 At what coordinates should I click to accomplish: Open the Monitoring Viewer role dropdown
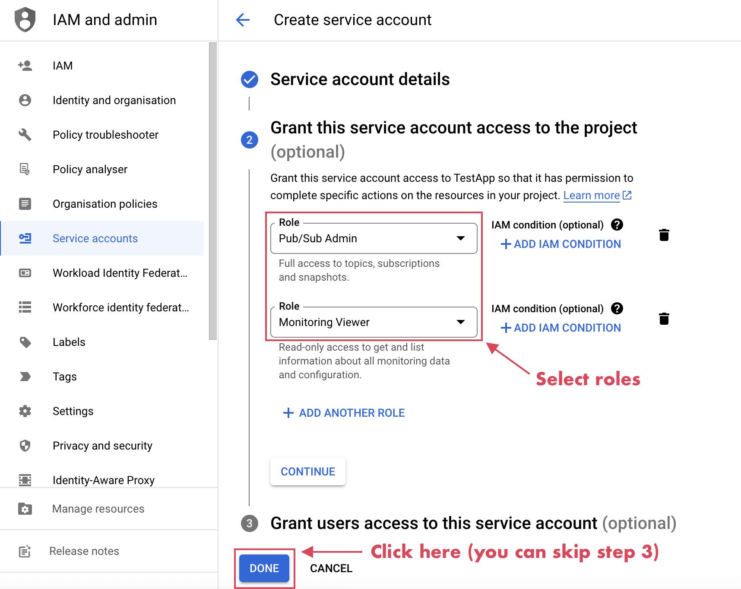(x=374, y=322)
